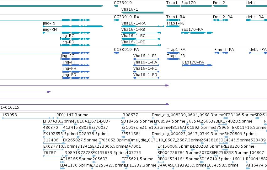Select the Vha16-1-PB protein label

(x=145, y=56)
